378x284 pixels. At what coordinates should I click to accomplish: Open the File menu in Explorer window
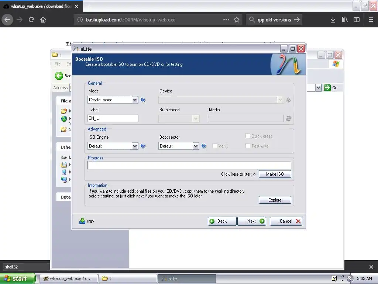click(x=58, y=64)
